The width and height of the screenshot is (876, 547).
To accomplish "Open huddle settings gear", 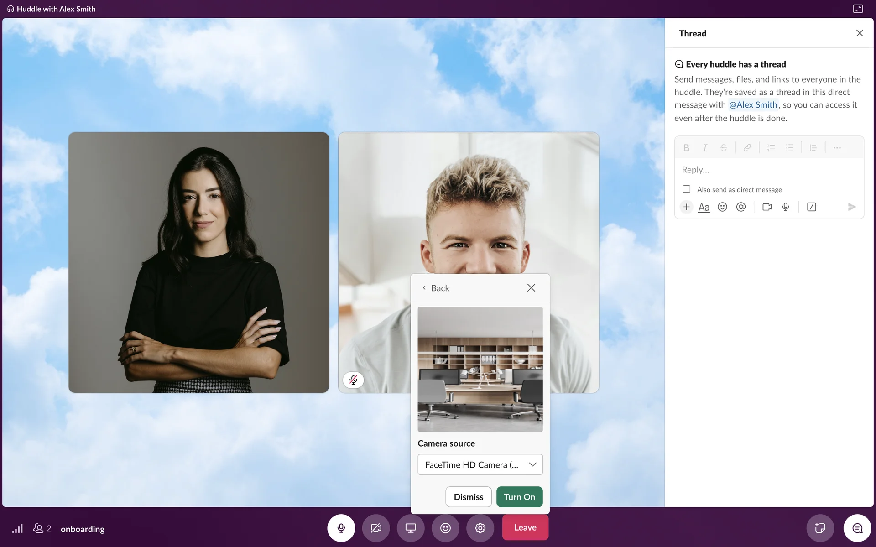I will coord(480,528).
